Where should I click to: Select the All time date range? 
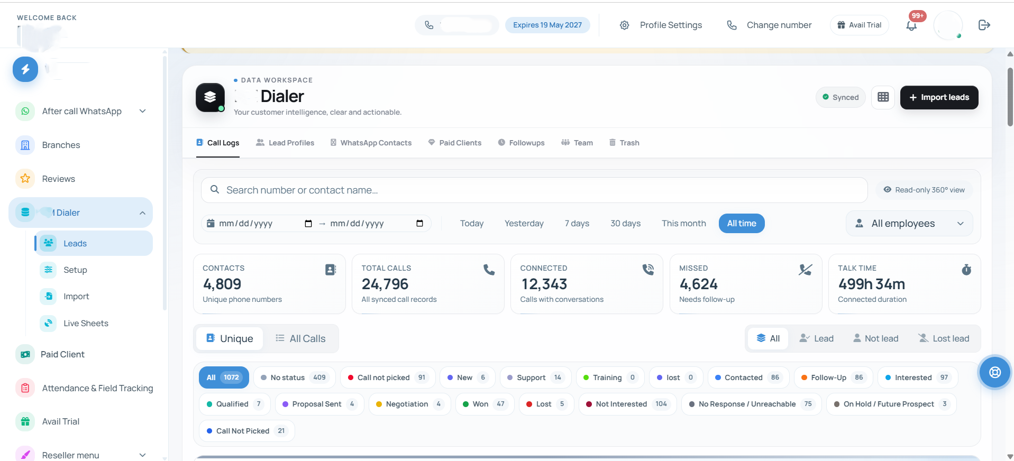pyautogui.click(x=742, y=223)
